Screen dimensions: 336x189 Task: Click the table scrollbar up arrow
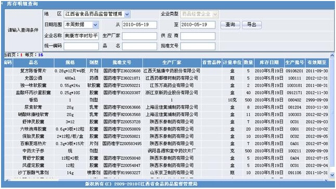click(332, 56)
